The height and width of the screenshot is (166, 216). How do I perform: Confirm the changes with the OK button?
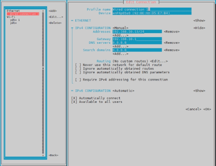(x=207, y=109)
